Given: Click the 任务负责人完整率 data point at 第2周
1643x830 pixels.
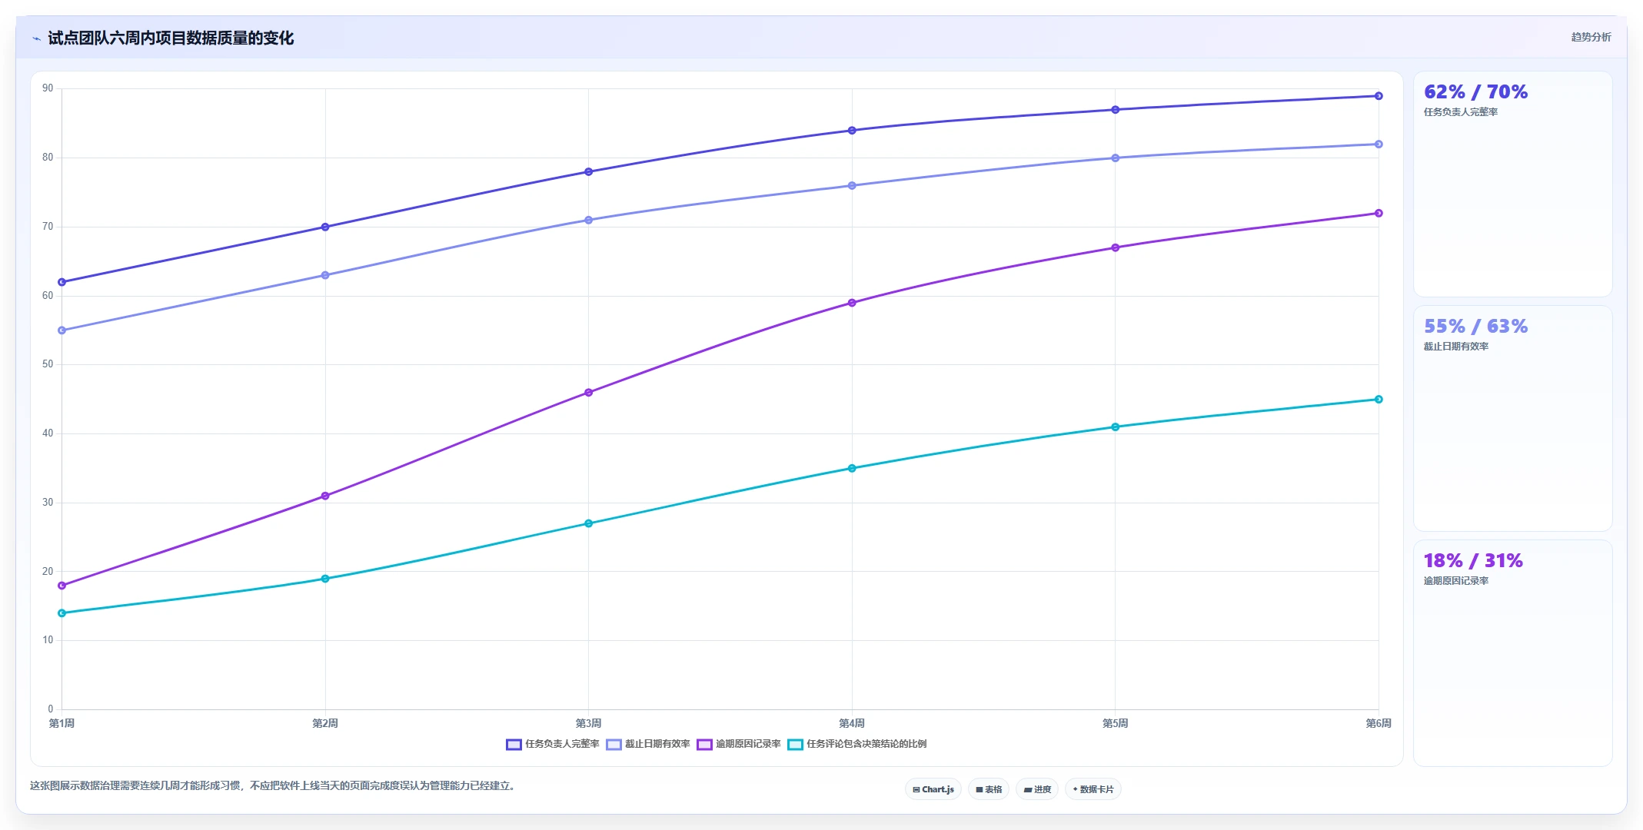Looking at the screenshot, I should (325, 227).
